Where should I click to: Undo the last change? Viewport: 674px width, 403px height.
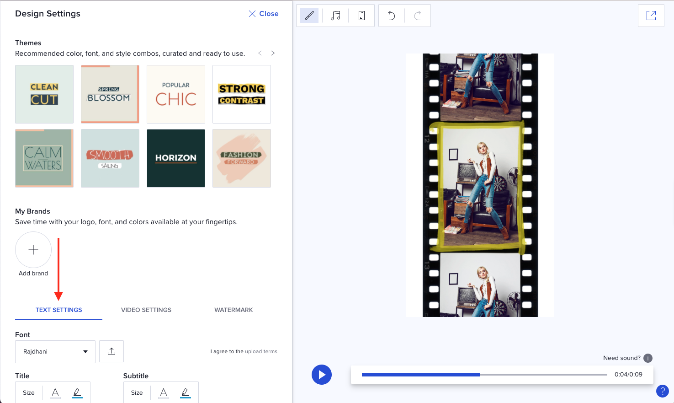click(x=392, y=16)
